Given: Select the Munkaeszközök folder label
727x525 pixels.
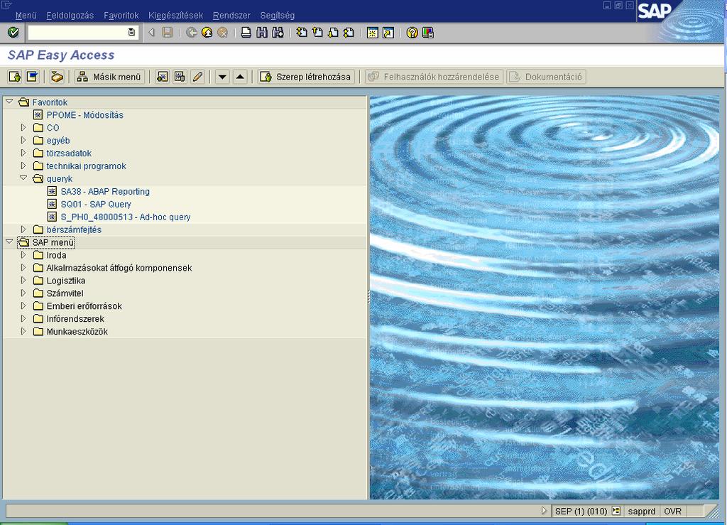Looking at the screenshot, I should tap(77, 332).
